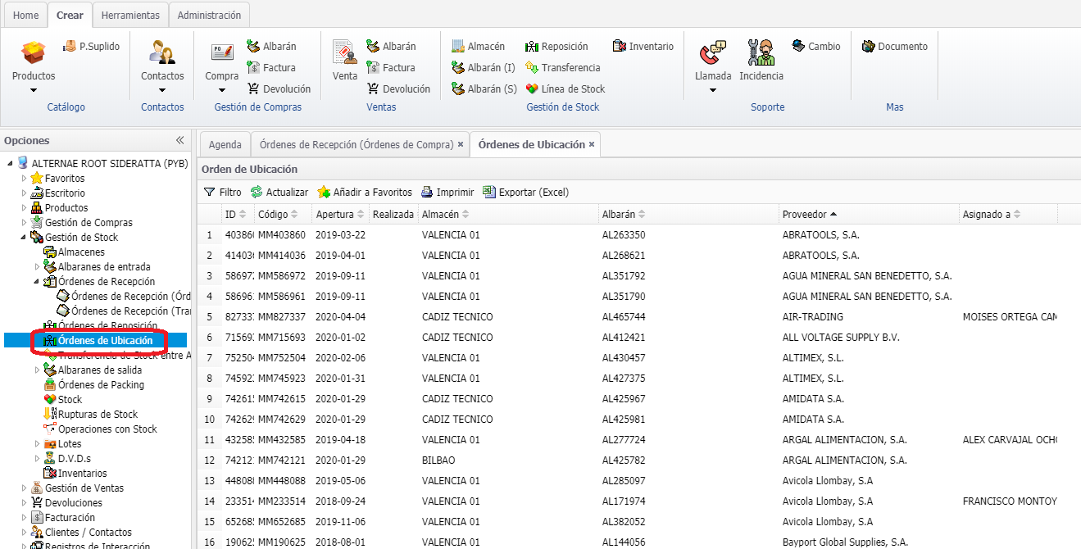Switch to the Herramientas ribbon tab

(131, 15)
